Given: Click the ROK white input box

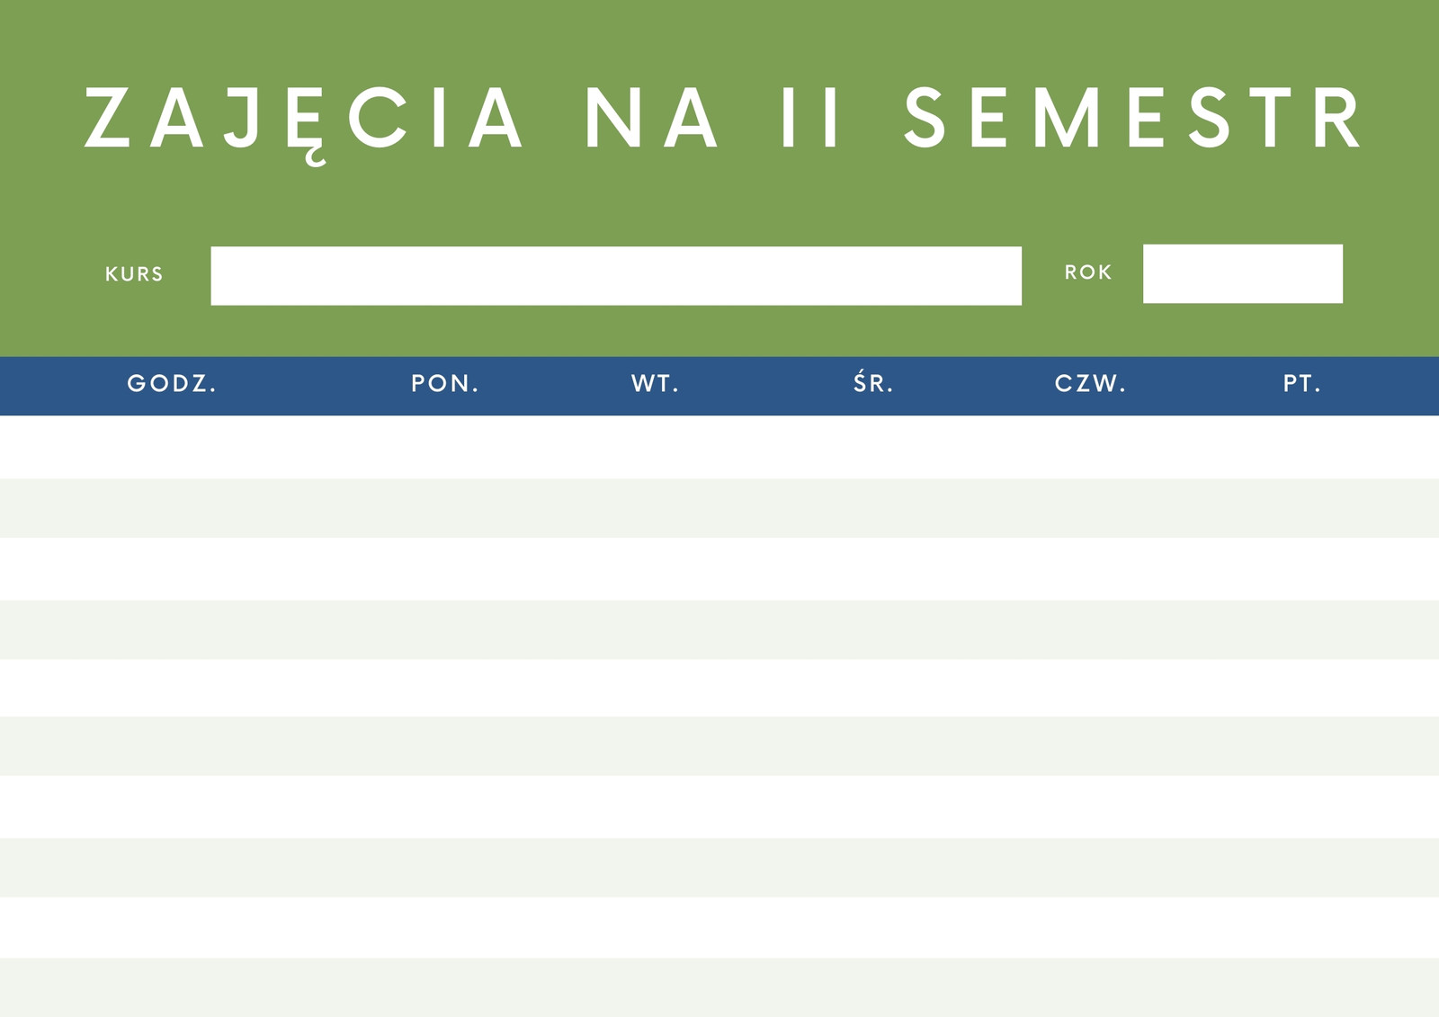Looking at the screenshot, I should coord(1243,273).
